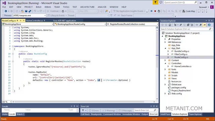The width and height of the screenshot is (215, 121).
Task: Toggle the 0 Messages filter button
Action: [125, 110]
